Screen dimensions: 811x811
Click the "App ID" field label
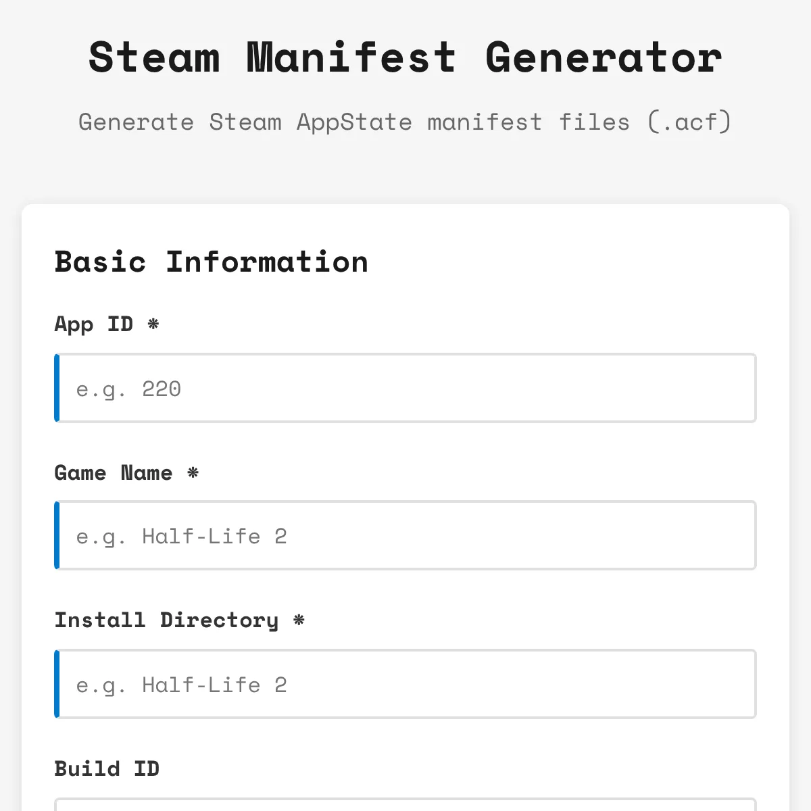[93, 324]
